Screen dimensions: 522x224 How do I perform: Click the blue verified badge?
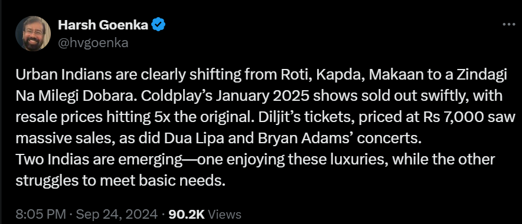click(159, 25)
